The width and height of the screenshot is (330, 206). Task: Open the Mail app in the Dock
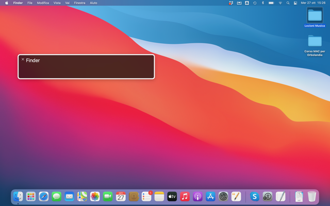point(70,197)
